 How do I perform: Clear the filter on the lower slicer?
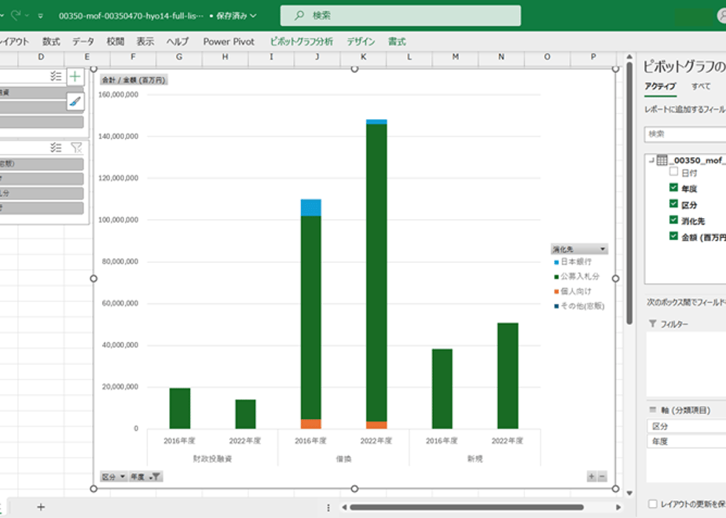point(76,148)
